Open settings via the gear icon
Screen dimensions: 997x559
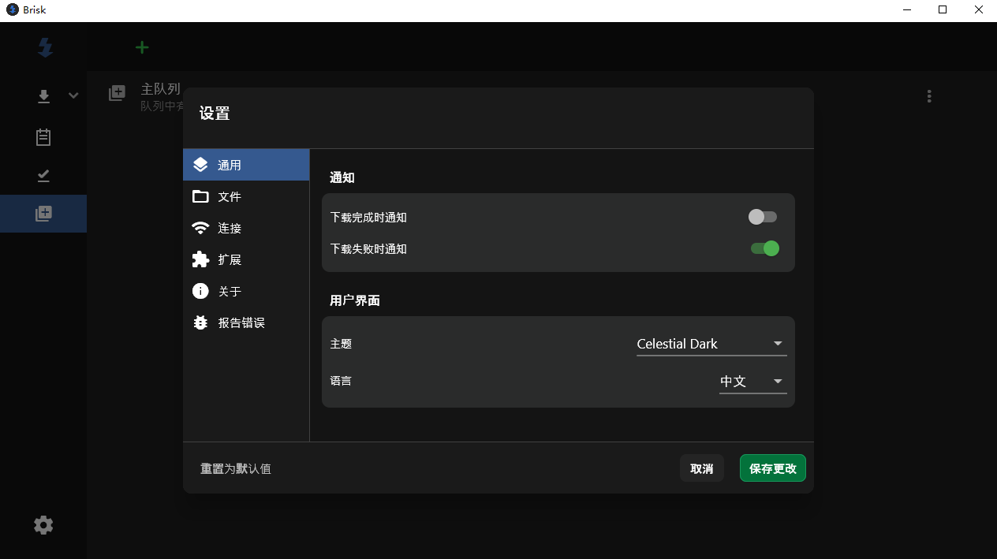coord(43,525)
